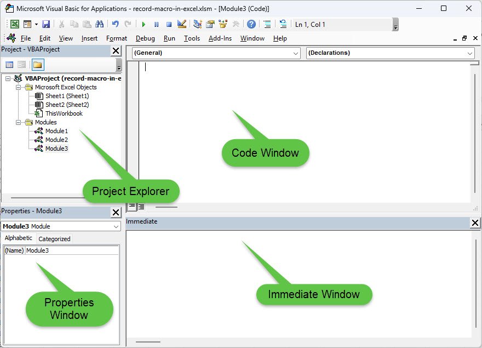Screen dimensions: 482x348
Task: Switch to the Alphabetic tab
Action: pos(19,238)
